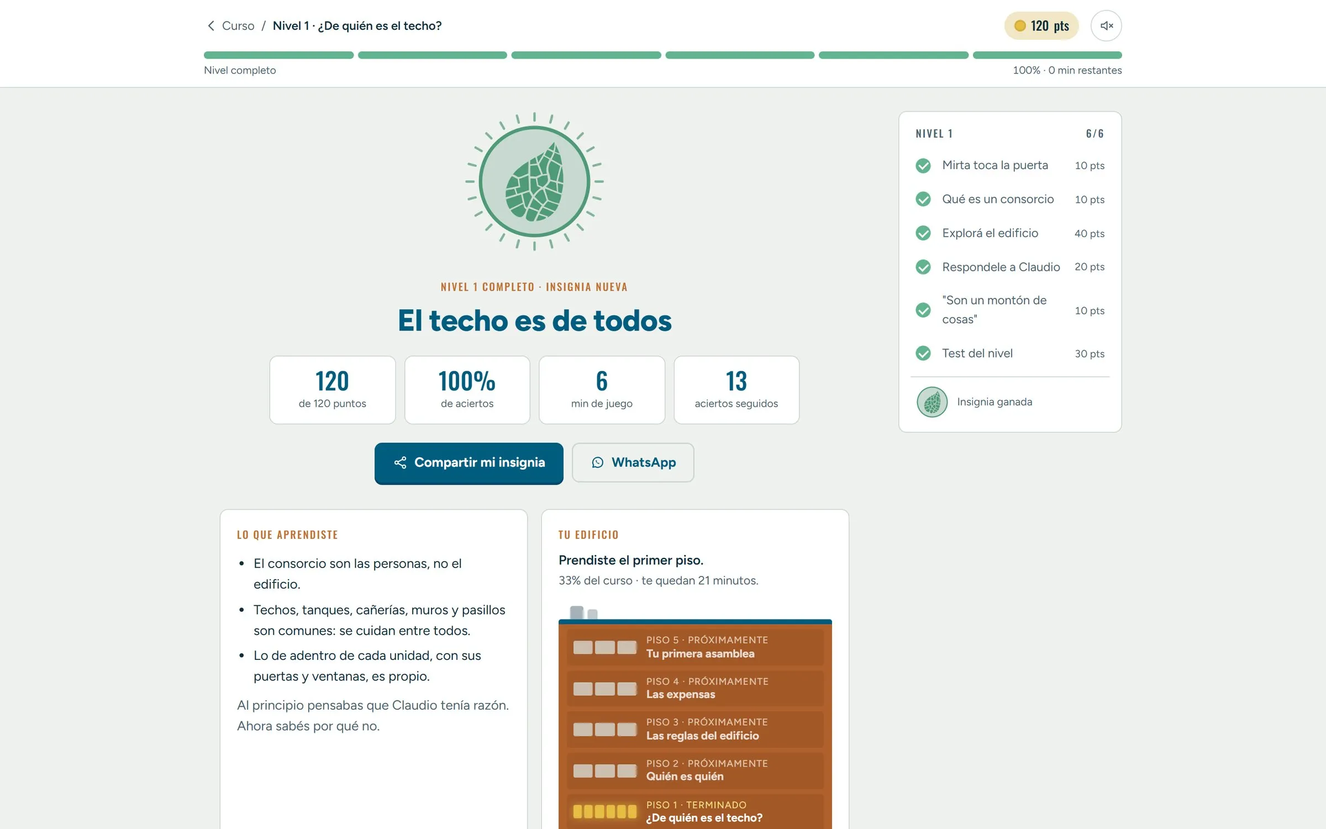Select Piso 4 Las expensas floor
The width and height of the screenshot is (1326, 829).
695,688
